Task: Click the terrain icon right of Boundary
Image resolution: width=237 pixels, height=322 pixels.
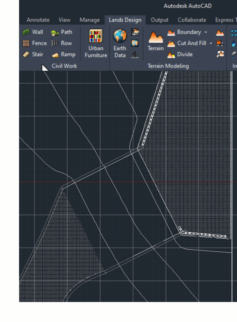Action: click(220, 32)
